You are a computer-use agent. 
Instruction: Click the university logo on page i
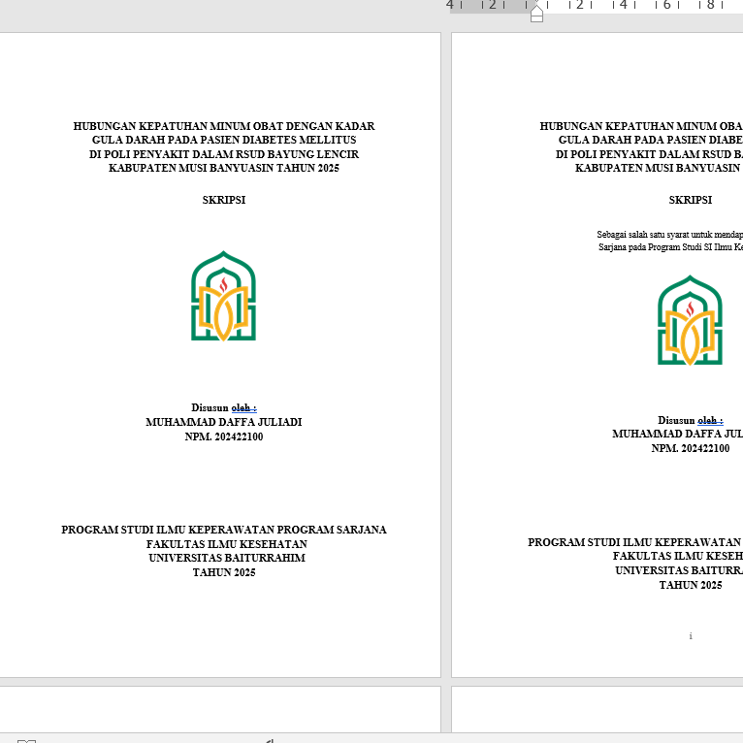coord(690,320)
